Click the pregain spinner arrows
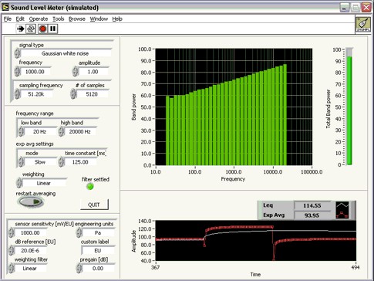This screenshot has width=374, height=281. click(x=79, y=268)
